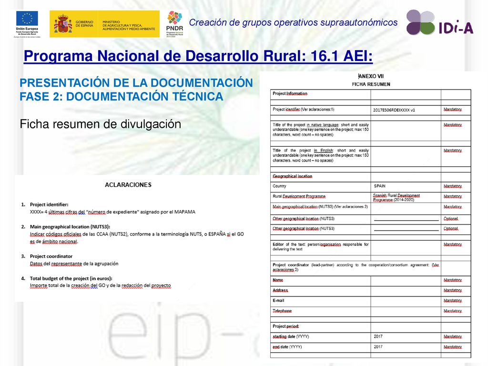Screen dimensions: 488x366
Task: Click the 'Project period:' header
Action: click(286, 326)
